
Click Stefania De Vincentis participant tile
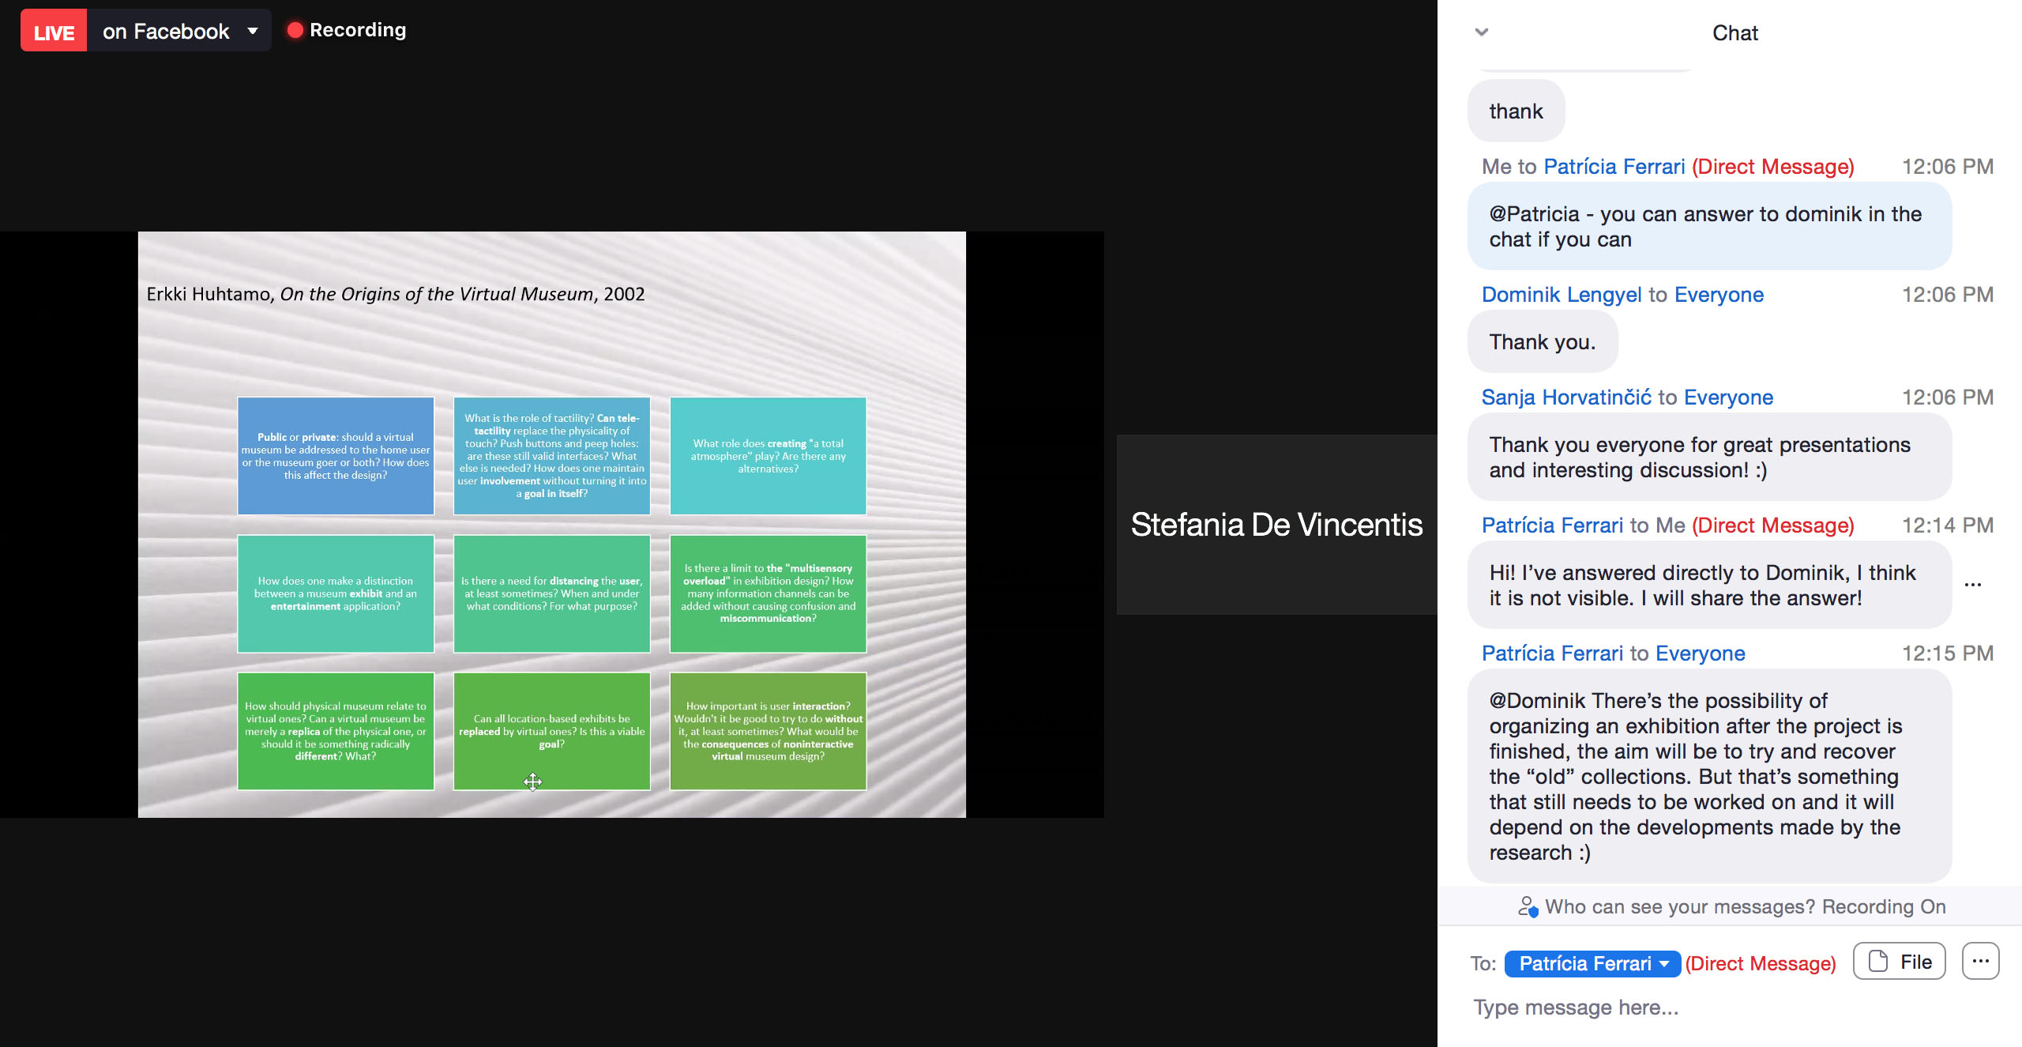[x=1276, y=525]
